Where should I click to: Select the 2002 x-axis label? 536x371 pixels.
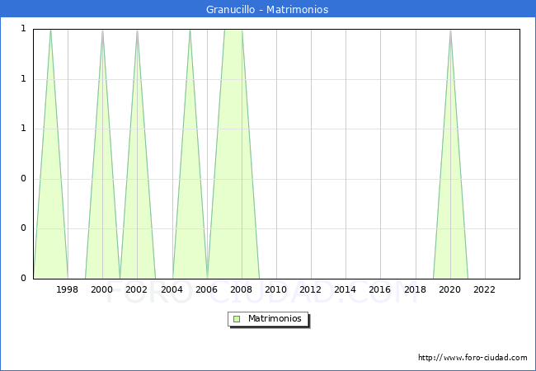[136, 289]
